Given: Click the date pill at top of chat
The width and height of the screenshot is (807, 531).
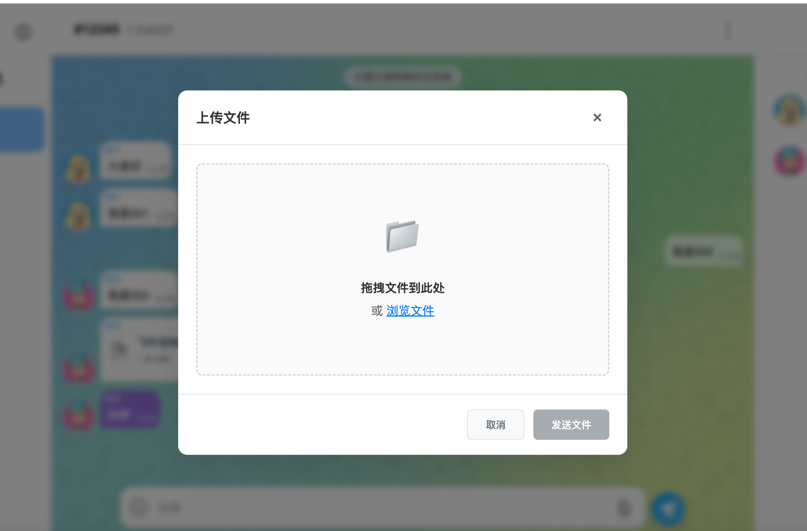Looking at the screenshot, I should coord(402,77).
